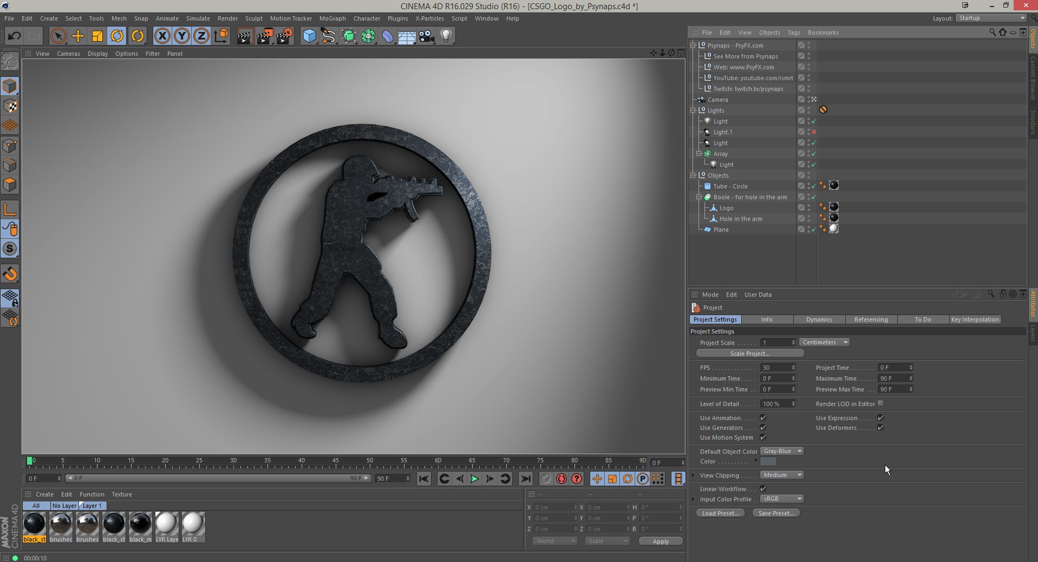
Task: Uncheck Use Motion System checkbox
Action: [x=763, y=437]
